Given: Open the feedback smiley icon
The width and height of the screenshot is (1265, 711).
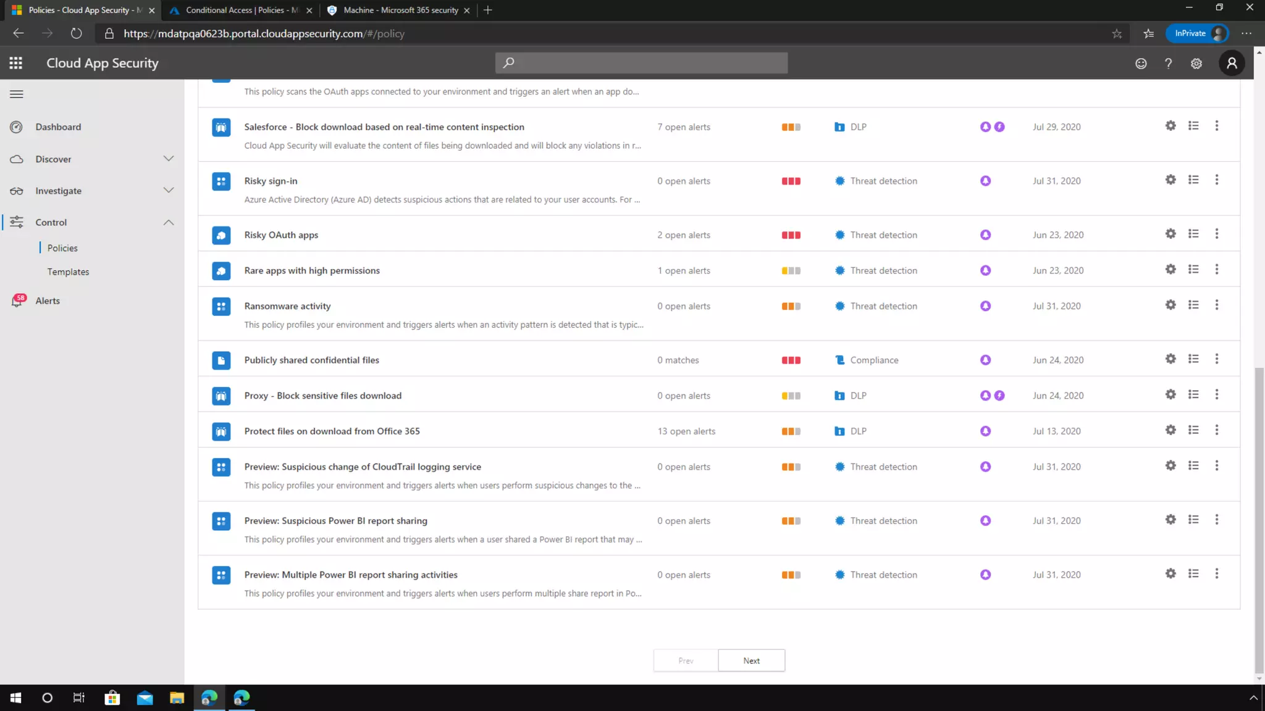Looking at the screenshot, I should tap(1141, 64).
